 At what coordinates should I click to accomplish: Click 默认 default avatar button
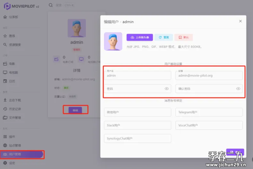(x=183, y=37)
